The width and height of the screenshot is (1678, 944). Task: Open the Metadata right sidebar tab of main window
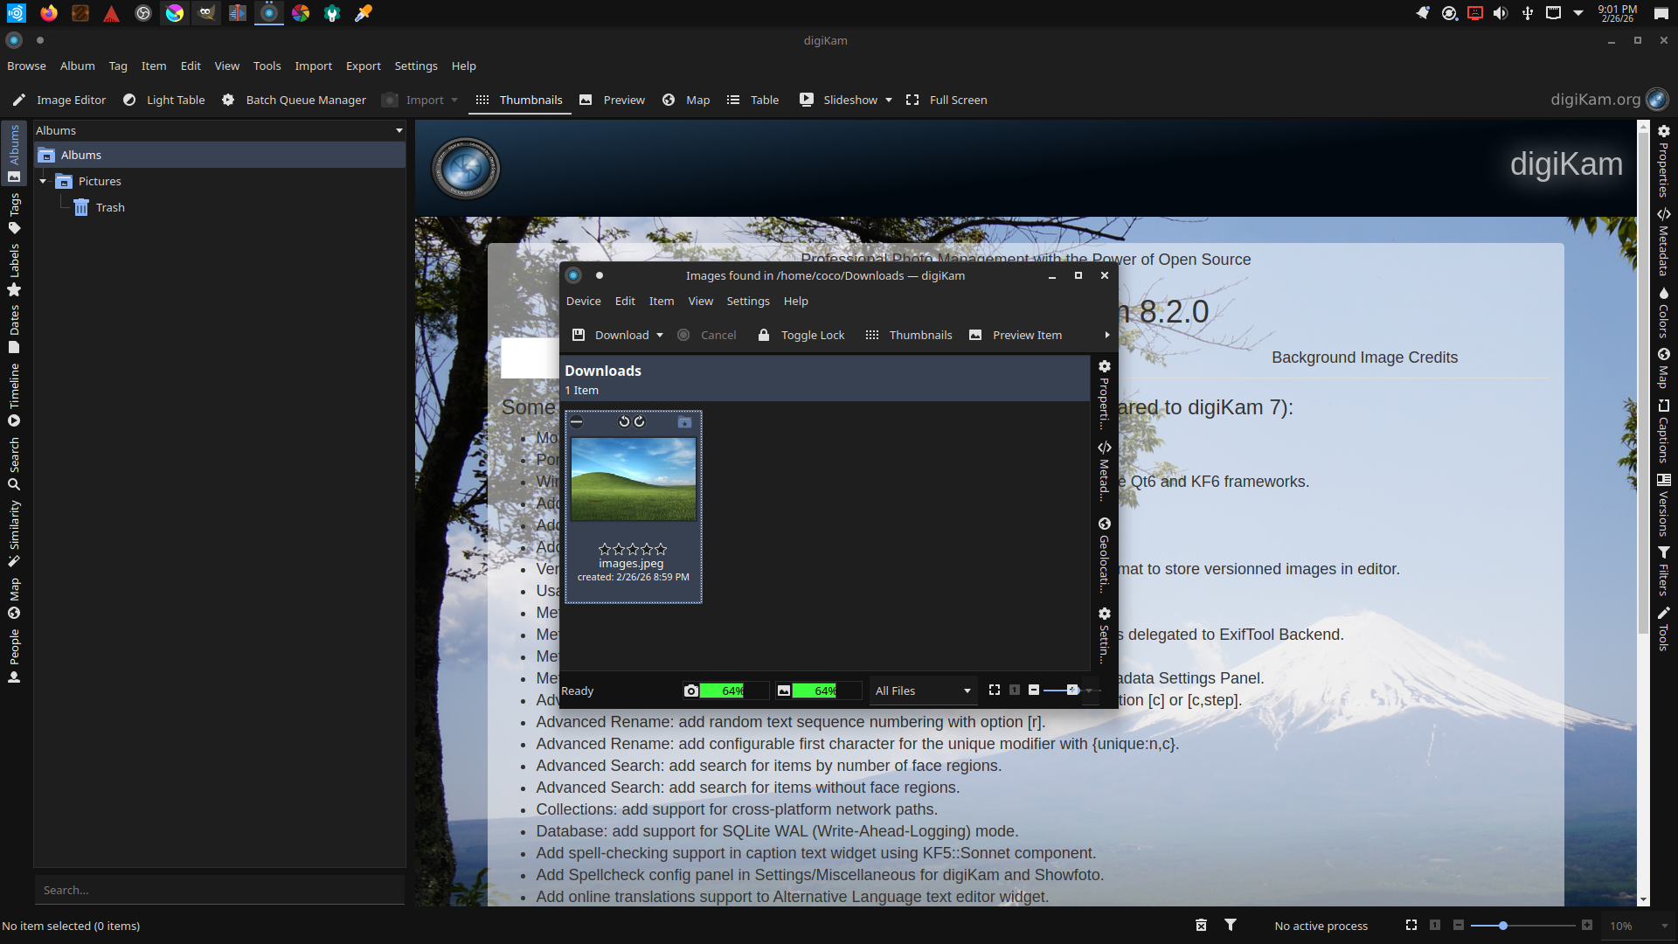pyautogui.click(x=1663, y=242)
